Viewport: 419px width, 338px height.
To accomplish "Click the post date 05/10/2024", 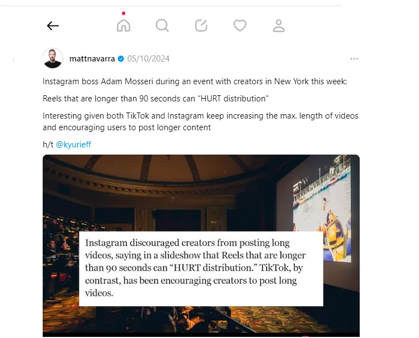I will click(149, 59).
